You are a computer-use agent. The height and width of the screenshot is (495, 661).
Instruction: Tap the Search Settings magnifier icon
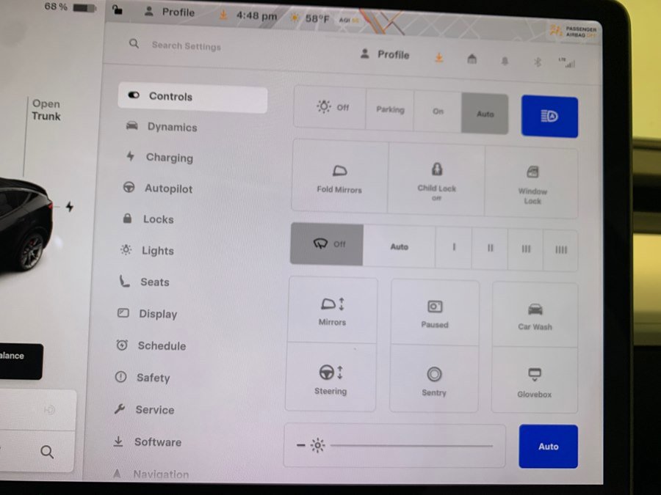[x=134, y=43]
